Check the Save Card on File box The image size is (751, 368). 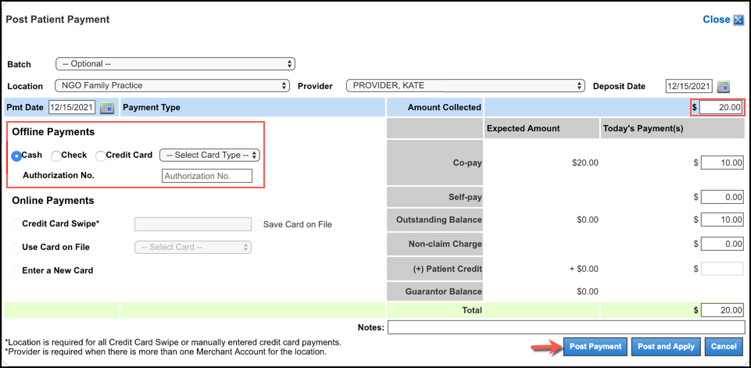tap(258, 225)
